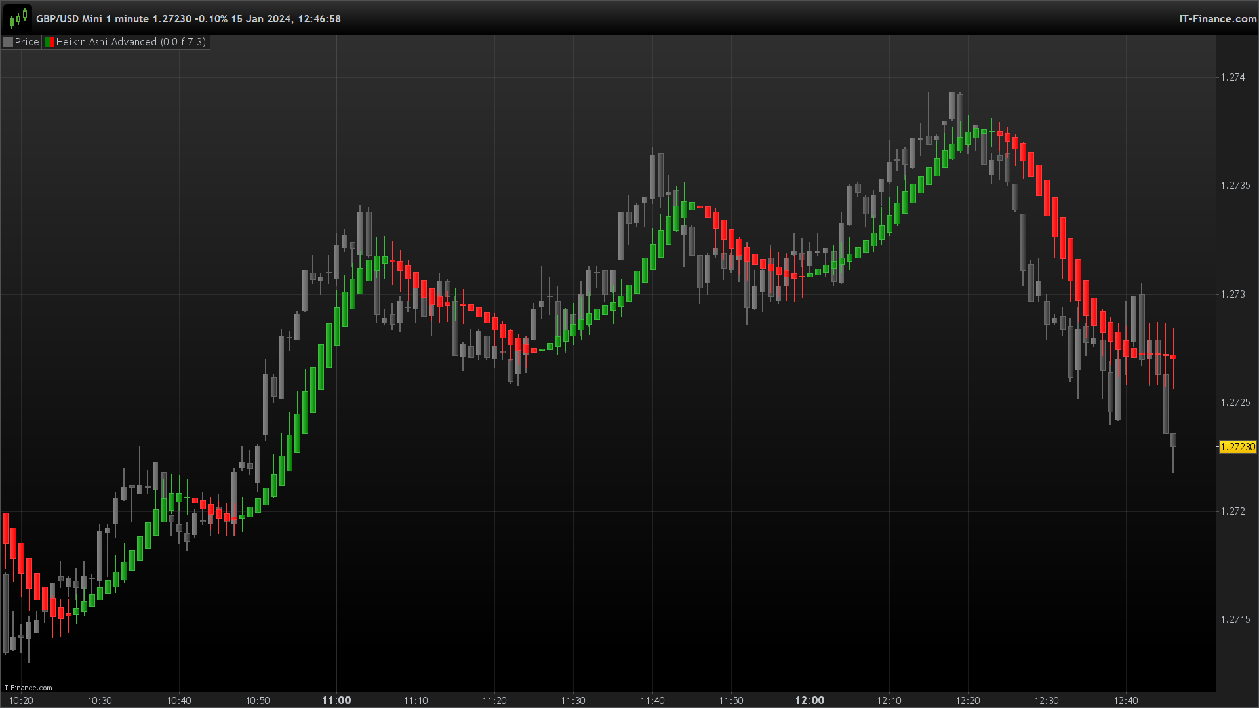Click the bold 12:00 time axis label
Screen dimensions: 1259x708
click(x=810, y=700)
